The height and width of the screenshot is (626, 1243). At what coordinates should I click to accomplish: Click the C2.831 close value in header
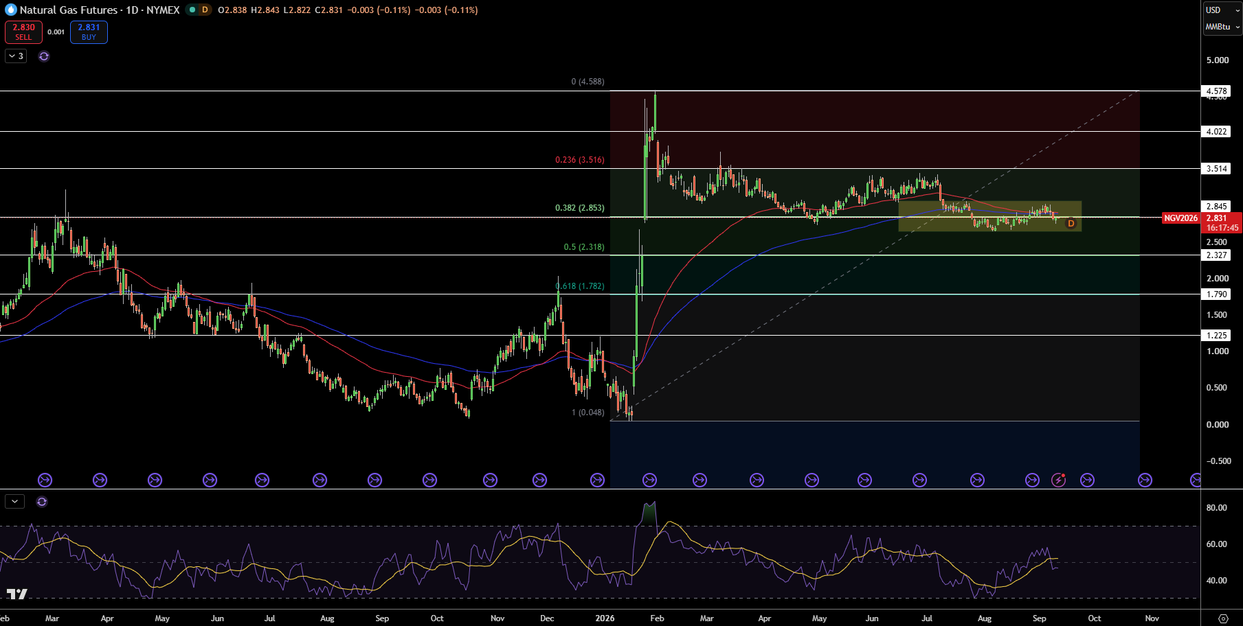coord(328,10)
